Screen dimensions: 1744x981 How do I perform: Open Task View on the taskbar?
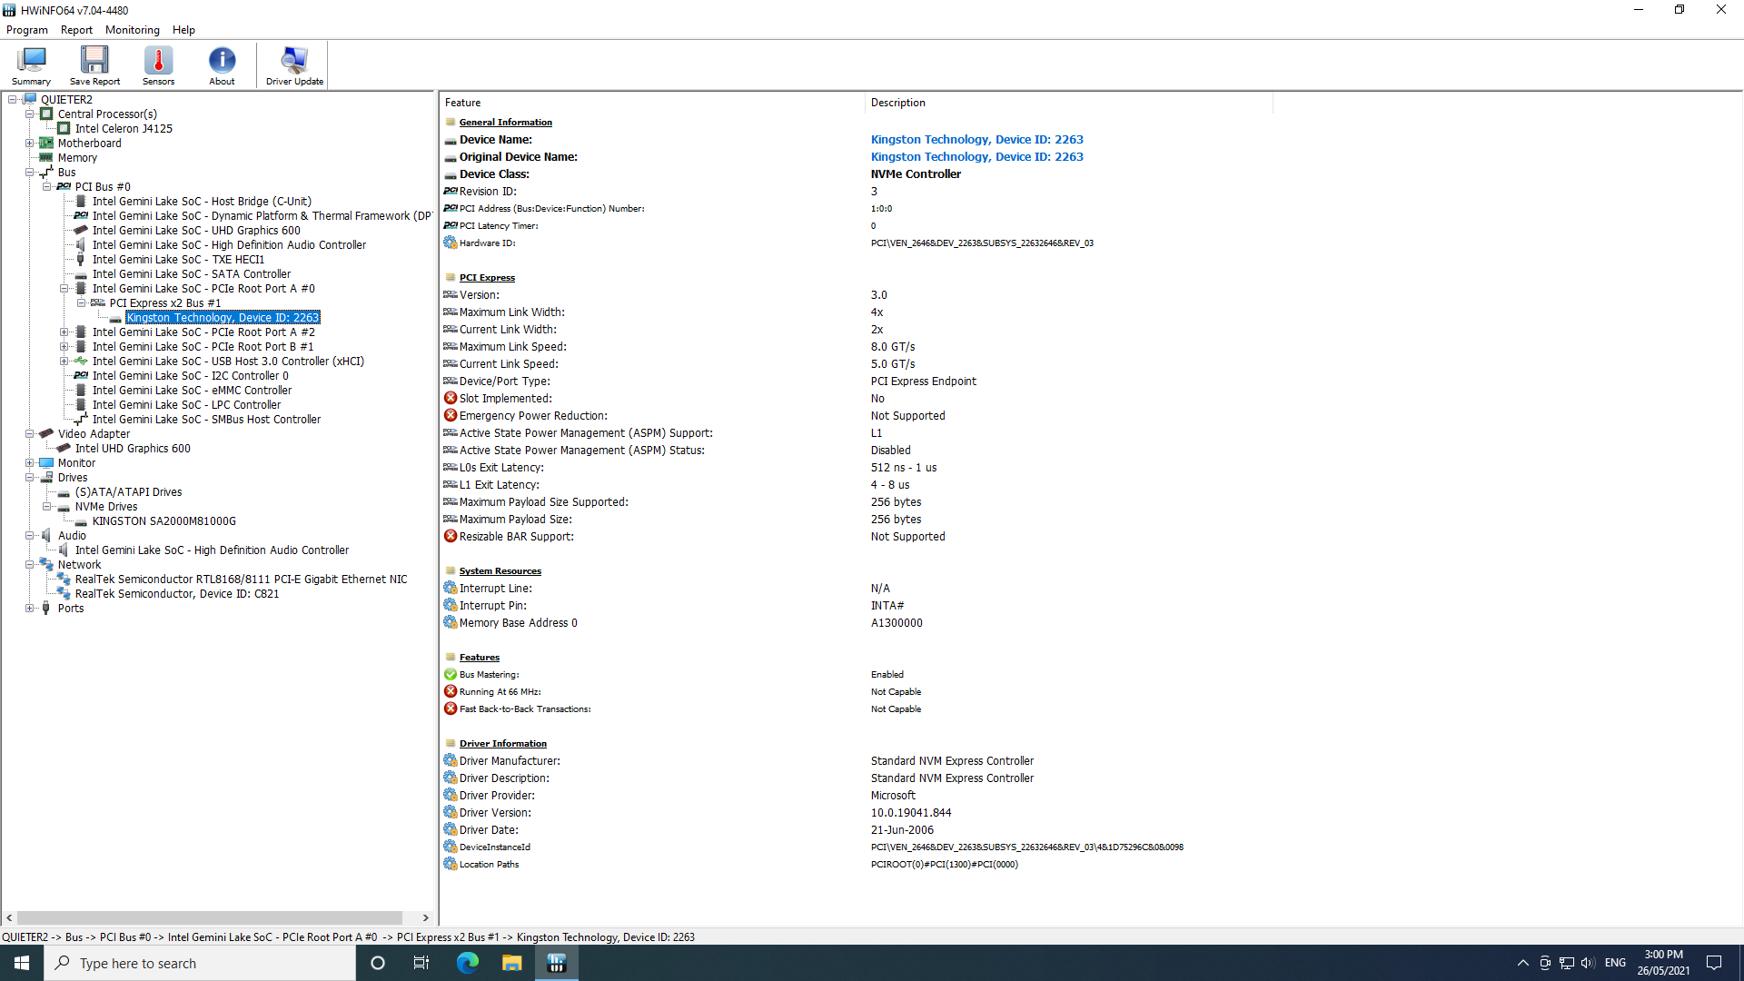click(x=421, y=963)
